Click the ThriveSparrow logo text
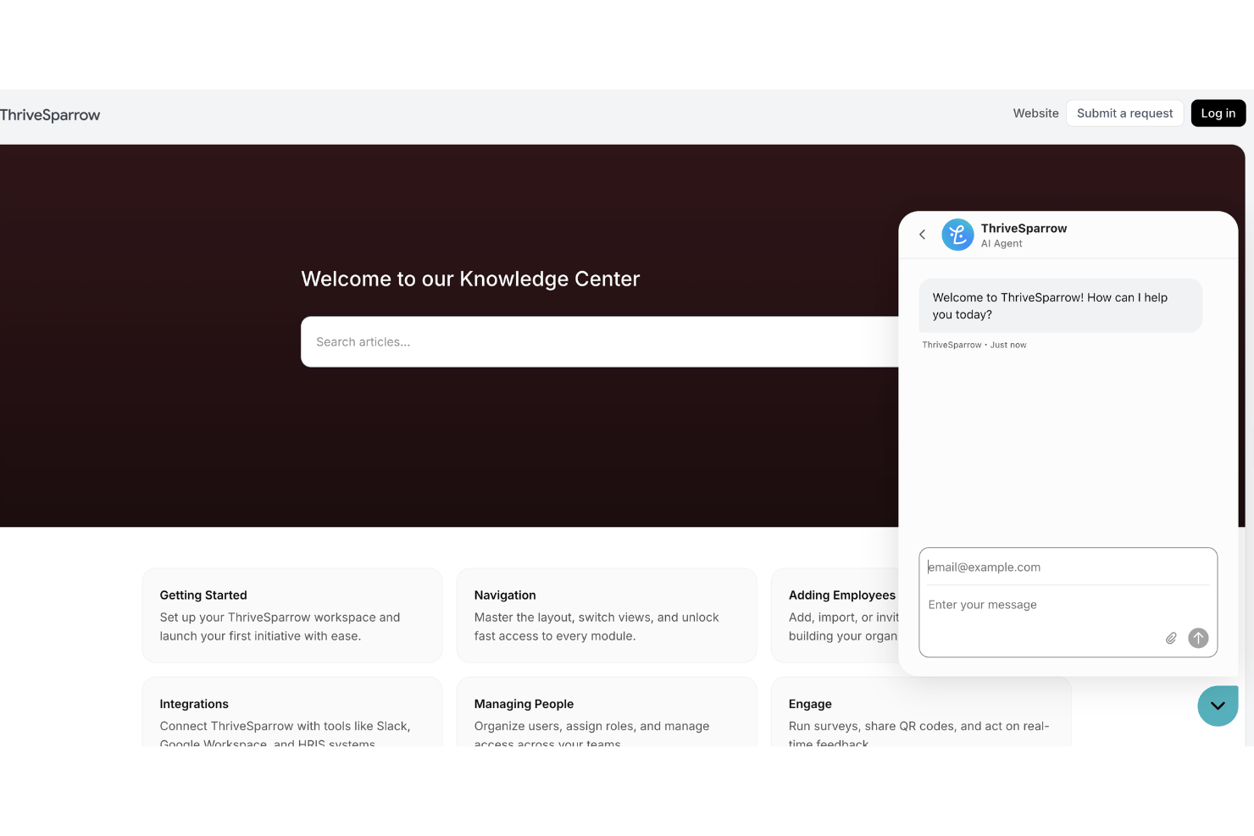This screenshot has width=1254, height=836. 50,115
